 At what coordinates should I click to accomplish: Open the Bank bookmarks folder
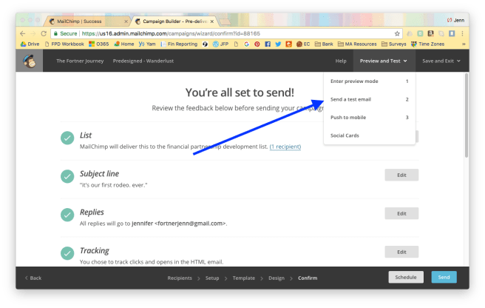pyautogui.click(x=324, y=44)
